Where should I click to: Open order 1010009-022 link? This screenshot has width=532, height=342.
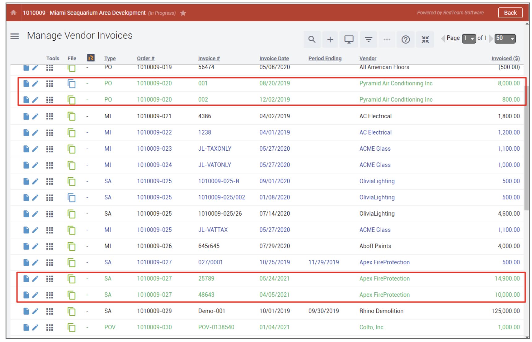point(154,132)
